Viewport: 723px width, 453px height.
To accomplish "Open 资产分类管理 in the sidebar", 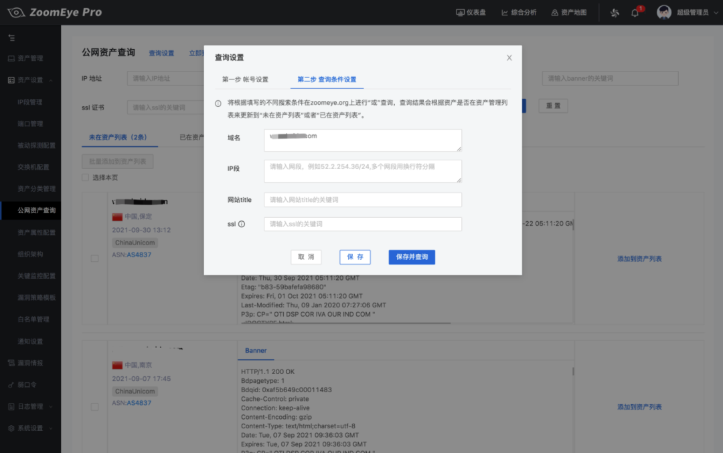I will (36, 188).
